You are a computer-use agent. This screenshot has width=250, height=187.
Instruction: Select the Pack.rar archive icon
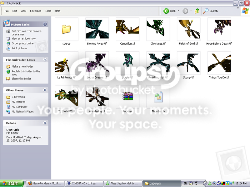[x=127, y=97]
